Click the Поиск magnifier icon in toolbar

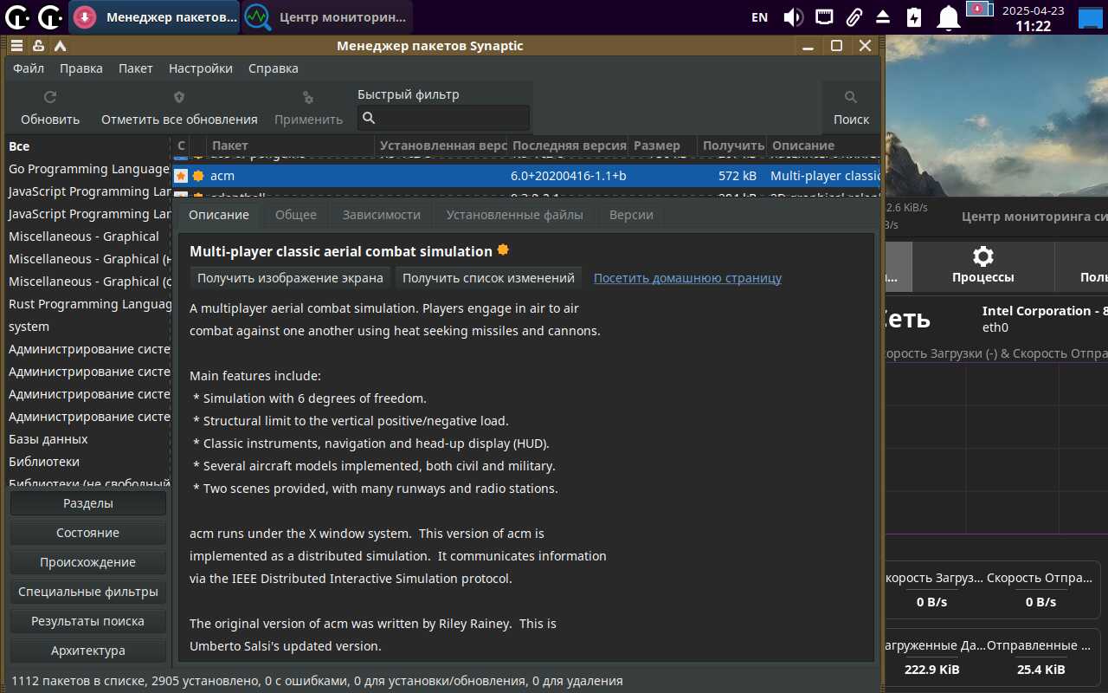[851, 98]
